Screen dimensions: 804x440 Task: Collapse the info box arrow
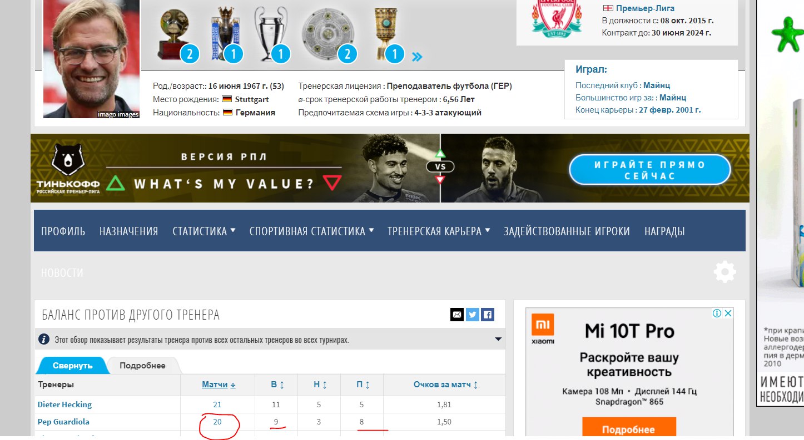(498, 340)
